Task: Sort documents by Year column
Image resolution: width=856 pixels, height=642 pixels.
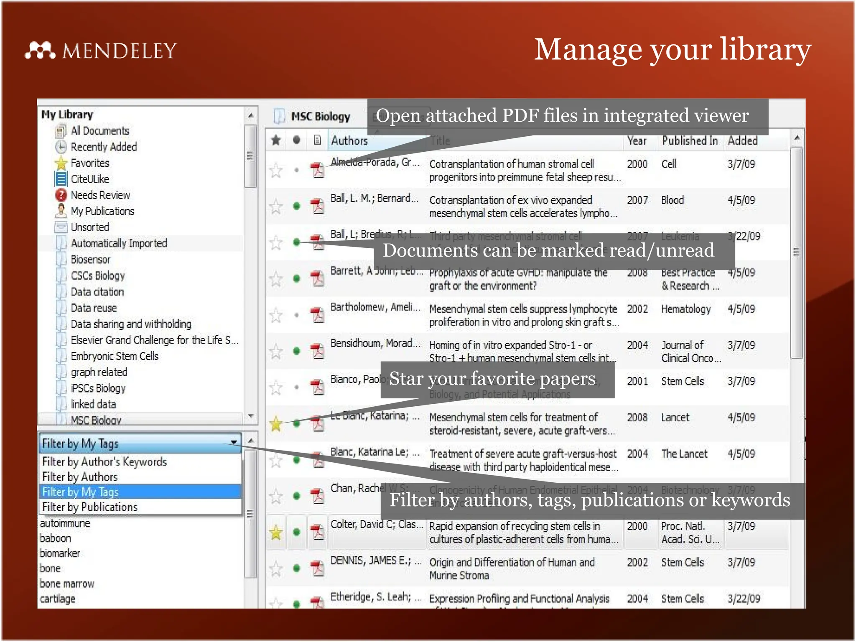Action: coord(637,140)
